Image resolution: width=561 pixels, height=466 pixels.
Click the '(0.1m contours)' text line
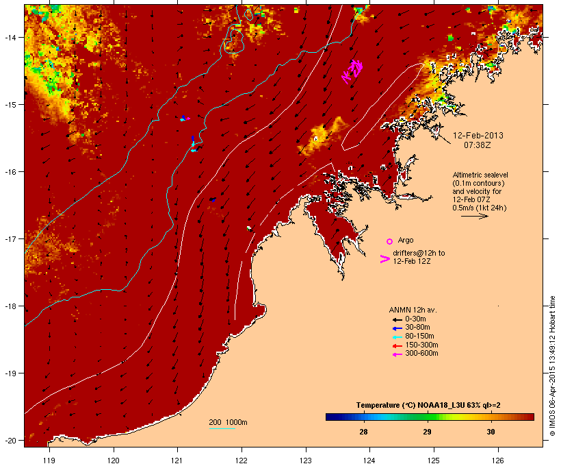point(478,183)
